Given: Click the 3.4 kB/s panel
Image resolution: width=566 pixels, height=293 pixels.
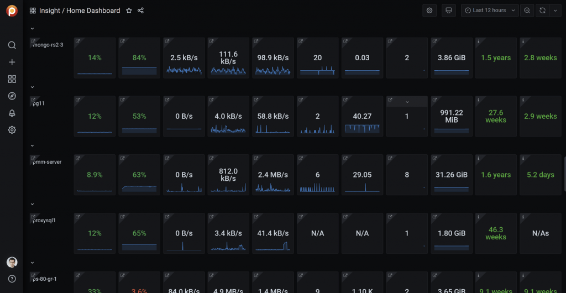Looking at the screenshot, I should [228, 233].
